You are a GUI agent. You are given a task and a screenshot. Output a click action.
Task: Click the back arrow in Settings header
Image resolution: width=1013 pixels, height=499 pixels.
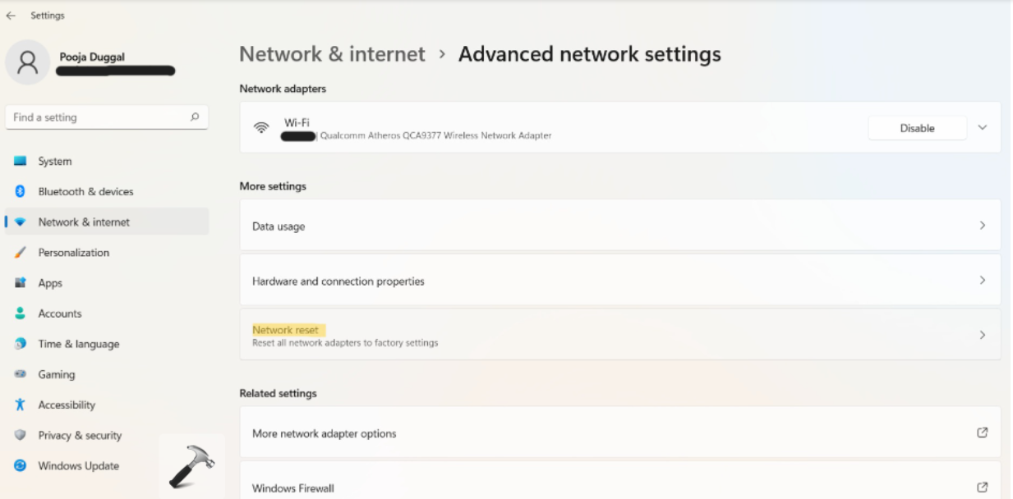[11, 16]
